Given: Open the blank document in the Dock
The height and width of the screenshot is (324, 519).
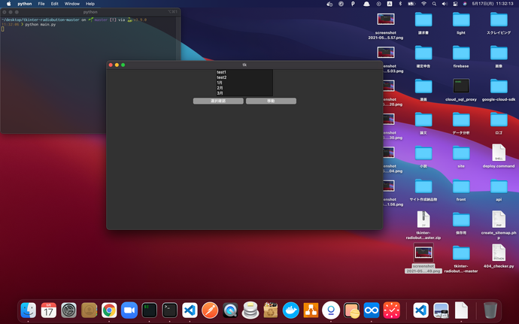Looking at the screenshot, I should pyautogui.click(x=461, y=310).
